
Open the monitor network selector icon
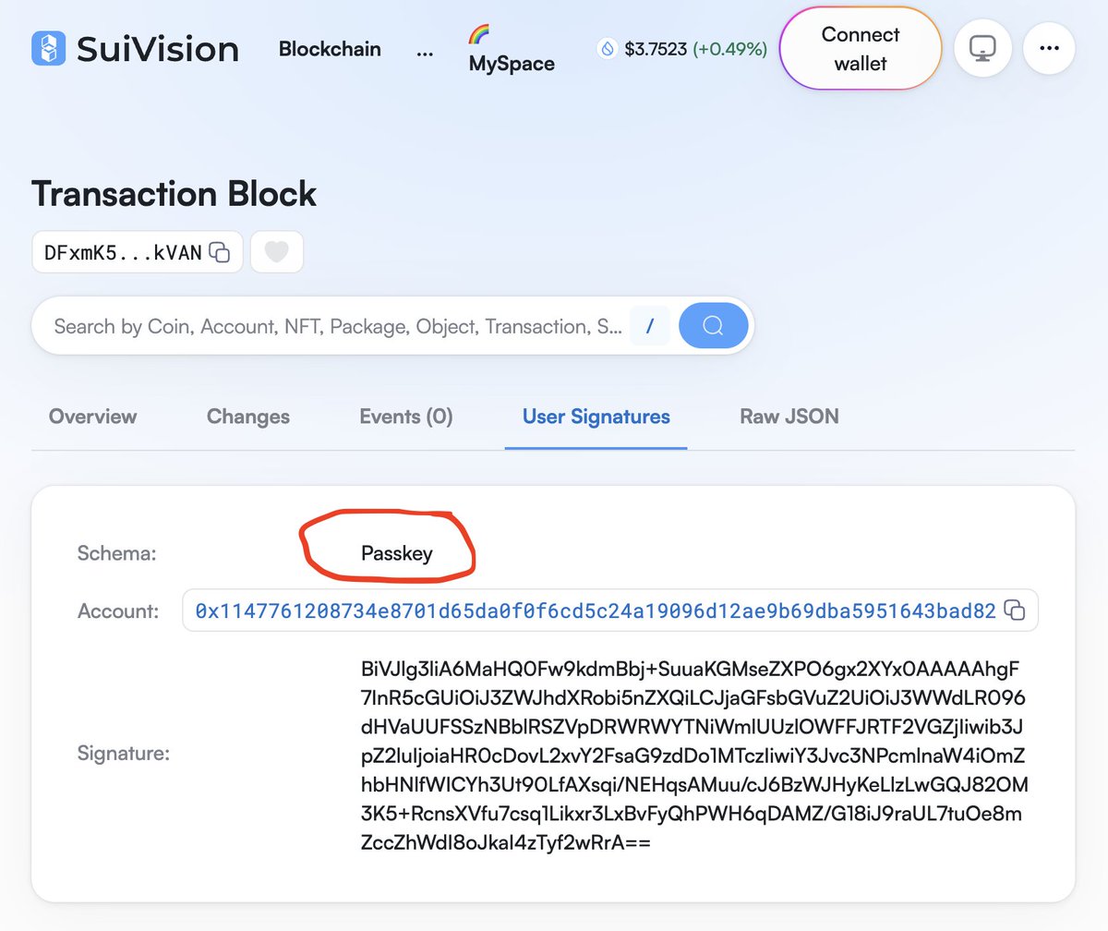pos(982,47)
